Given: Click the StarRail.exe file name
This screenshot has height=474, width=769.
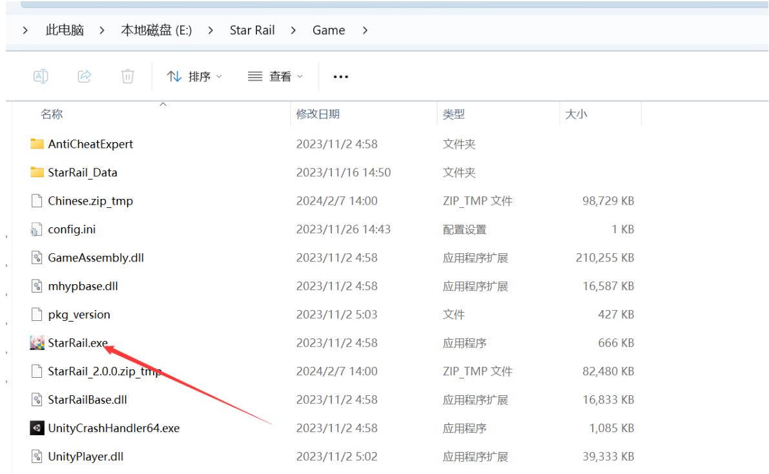Looking at the screenshot, I should (x=78, y=342).
